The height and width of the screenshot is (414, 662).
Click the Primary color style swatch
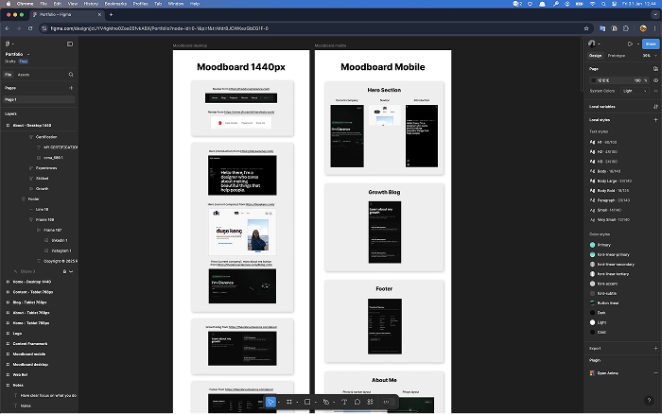pyautogui.click(x=593, y=245)
